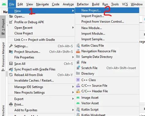Image resolution: width=145 pixels, height=116 pixels.
Task: Click the Project Structure icon
Action: click(x=11, y=52)
